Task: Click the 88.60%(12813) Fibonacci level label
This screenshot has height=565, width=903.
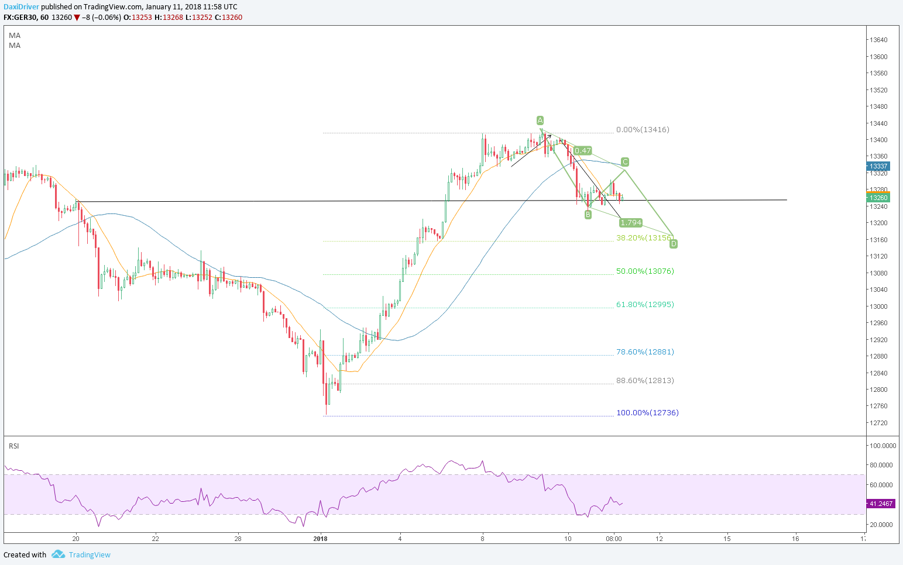Action: pyautogui.click(x=645, y=381)
